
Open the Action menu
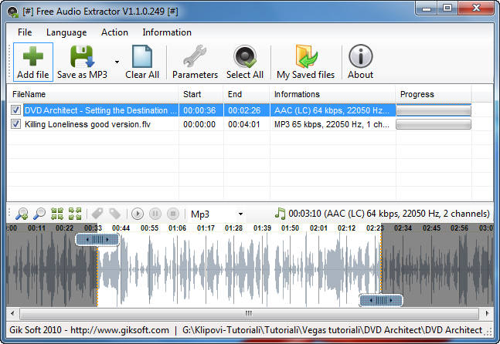click(114, 32)
